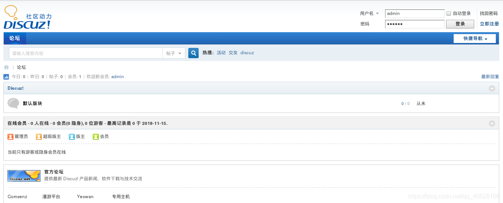The width and height of the screenshot is (503, 203).
Task: Open the 漫游平台 friend link
Action: coord(51,197)
